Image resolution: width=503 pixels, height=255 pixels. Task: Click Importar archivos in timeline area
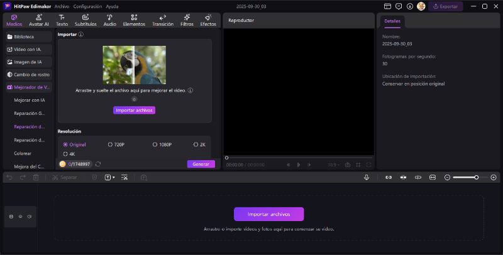268,214
